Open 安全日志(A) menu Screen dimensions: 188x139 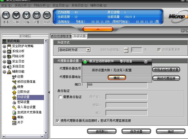click(61, 5)
